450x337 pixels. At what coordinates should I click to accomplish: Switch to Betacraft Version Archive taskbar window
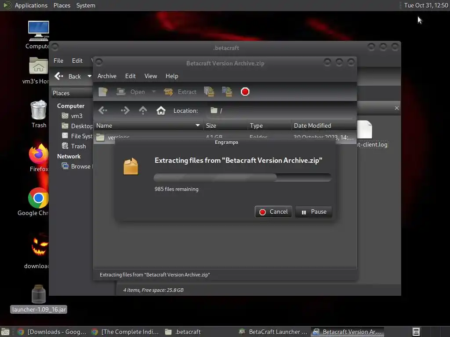347,332
